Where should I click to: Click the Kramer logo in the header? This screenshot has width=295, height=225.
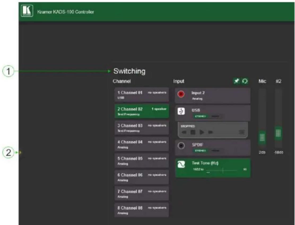pos(27,11)
